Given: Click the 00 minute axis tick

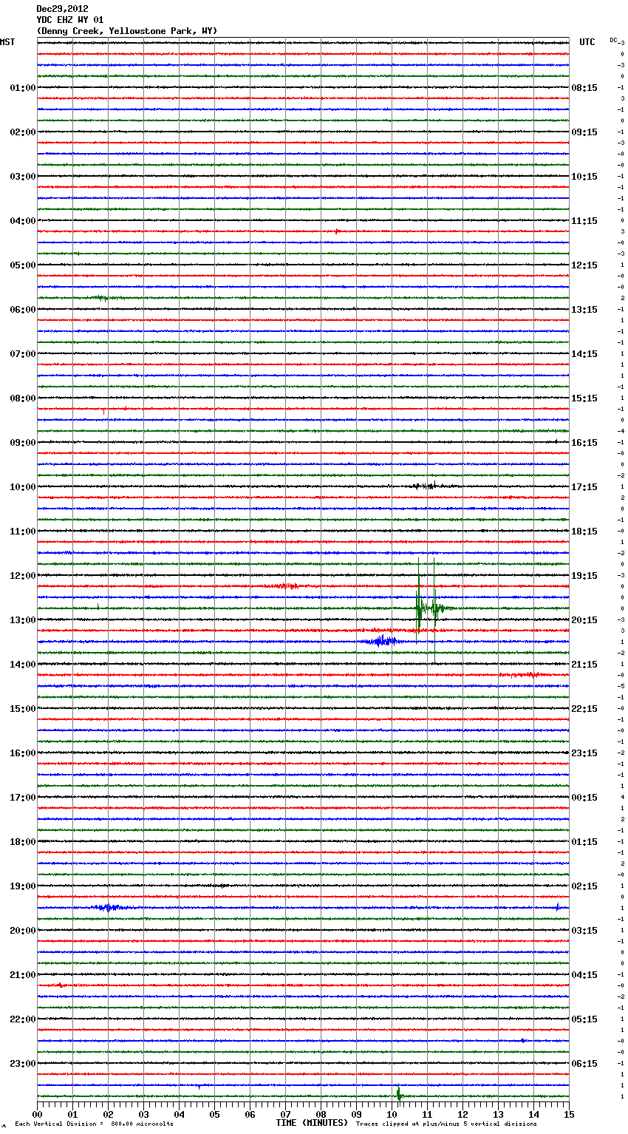Looking at the screenshot, I should [x=37, y=1114].
